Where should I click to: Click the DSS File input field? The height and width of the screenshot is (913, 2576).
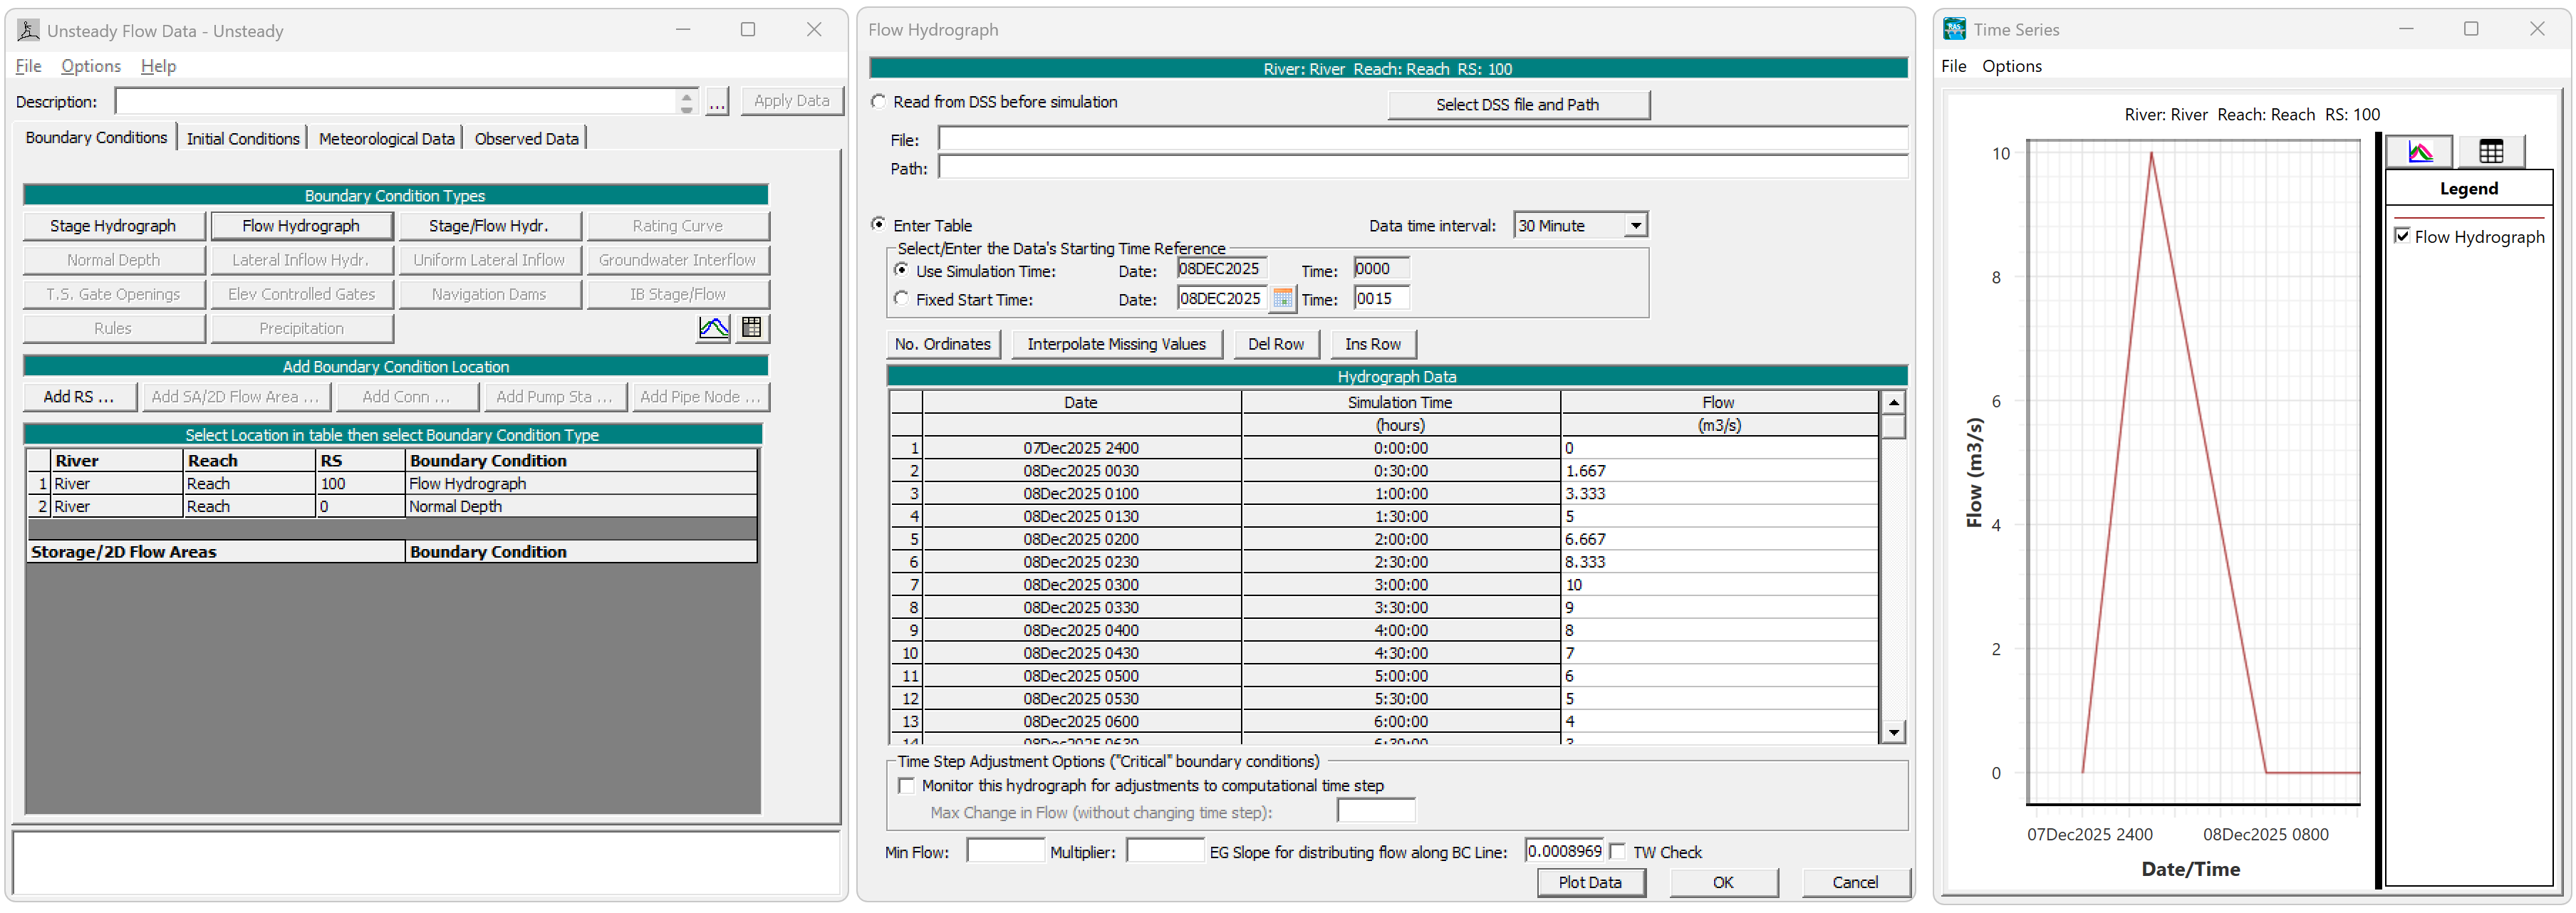[1422, 139]
